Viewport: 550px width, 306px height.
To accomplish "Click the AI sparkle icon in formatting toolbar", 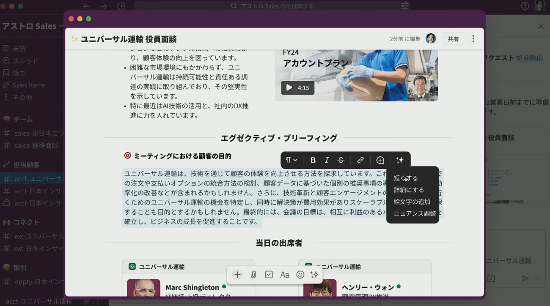I will [400, 160].
